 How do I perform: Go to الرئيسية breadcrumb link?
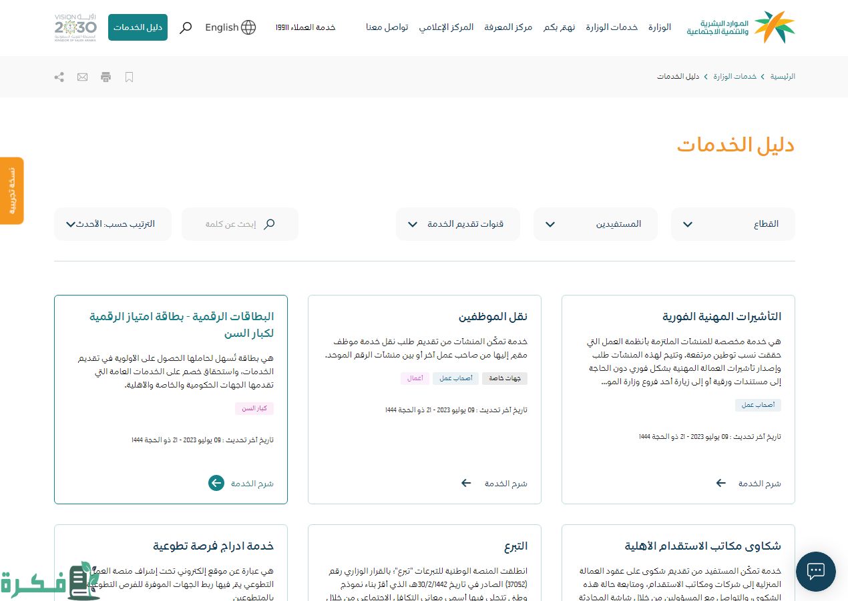click(783, 77)
